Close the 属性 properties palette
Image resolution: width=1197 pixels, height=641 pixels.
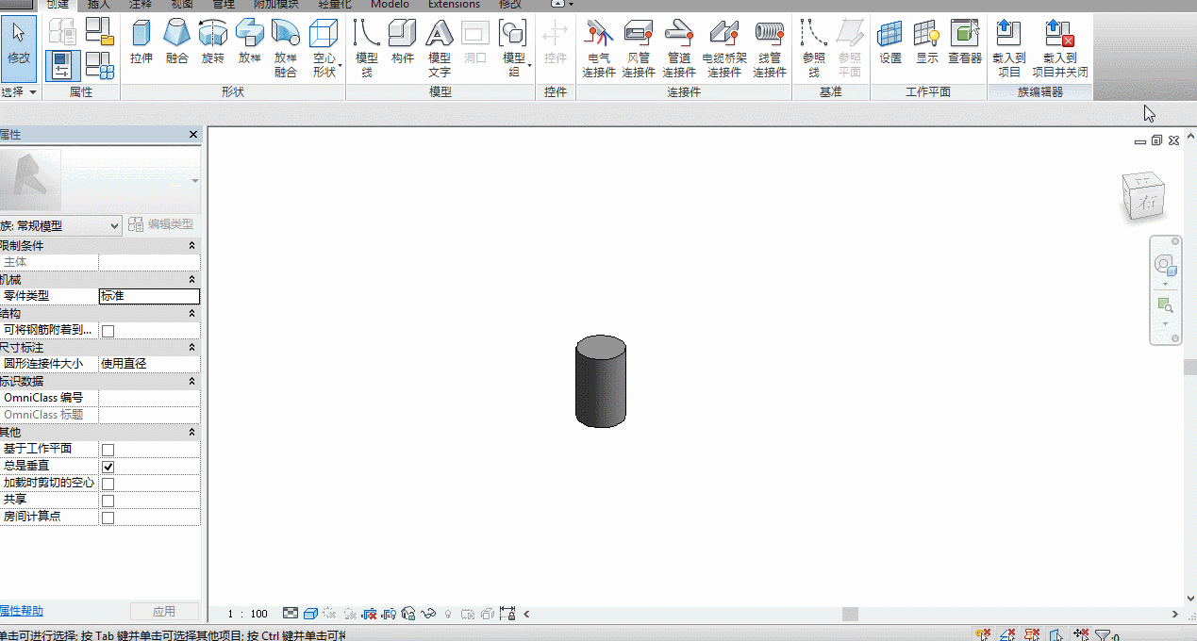click(193, 135)
